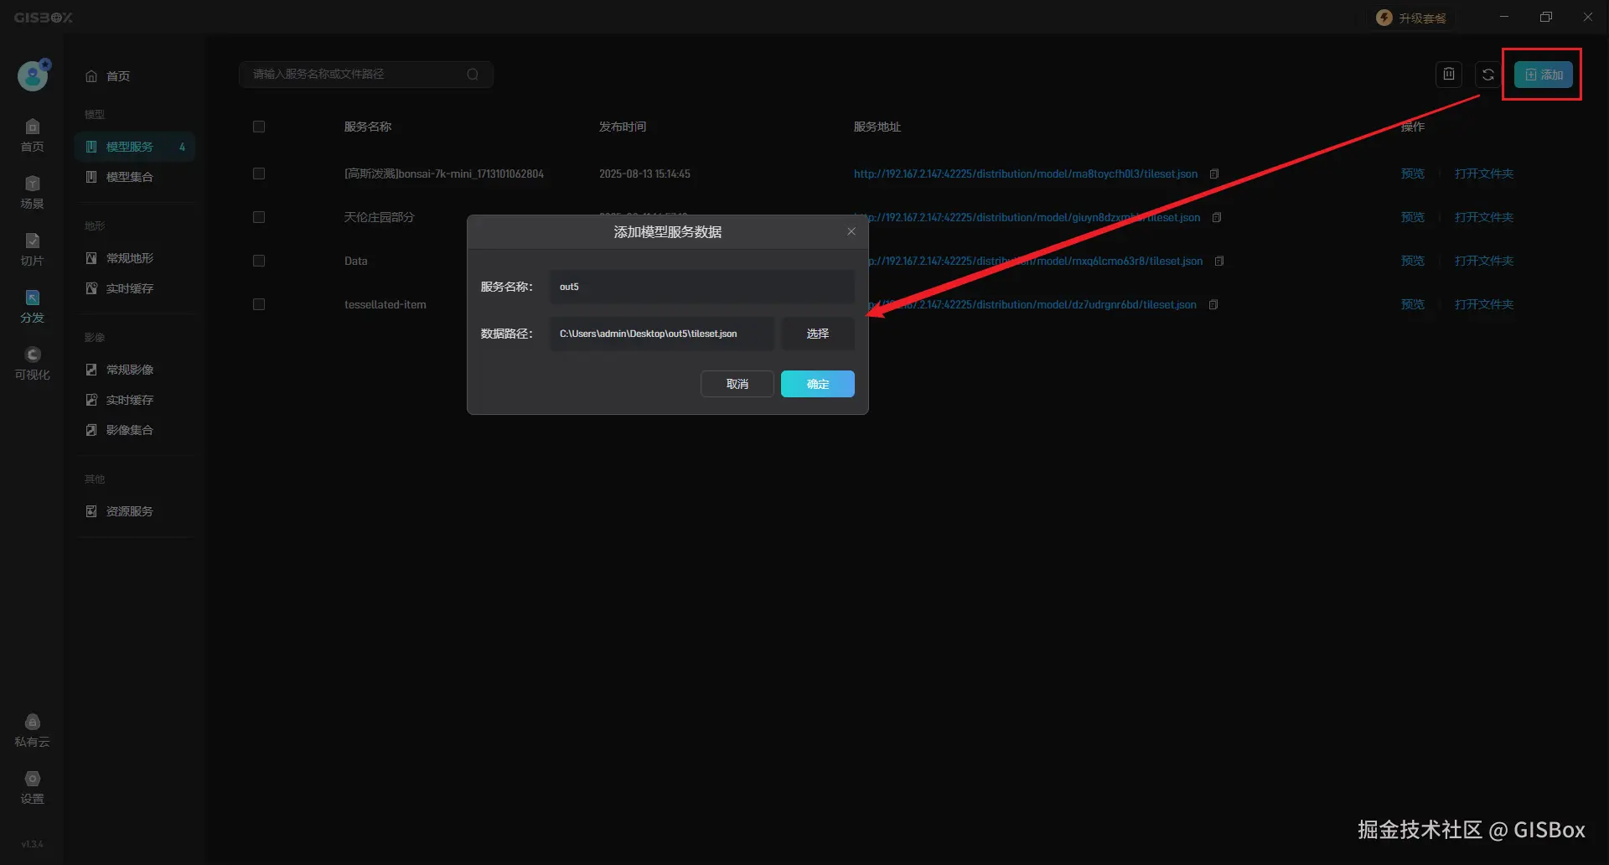Switch to the 切片 section
The height and width of the screenshot is (865, 1609).
click(x=32, y=250)
